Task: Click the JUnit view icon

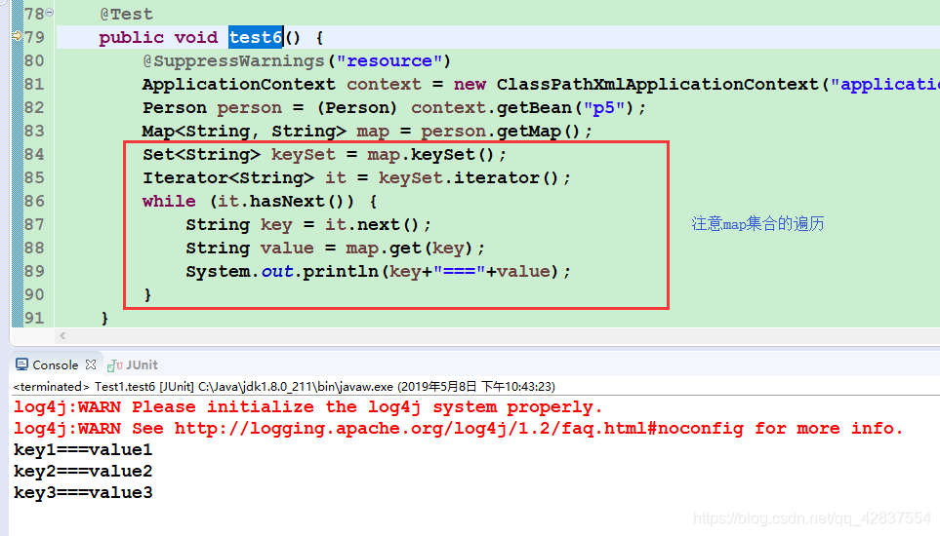Action: [115, 364]
